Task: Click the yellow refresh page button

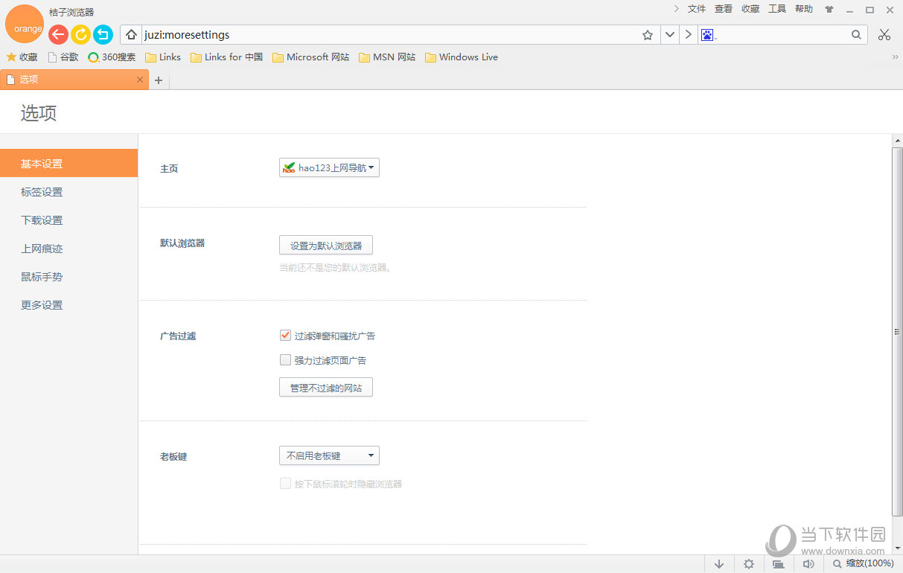Action: tap(80, 34)
